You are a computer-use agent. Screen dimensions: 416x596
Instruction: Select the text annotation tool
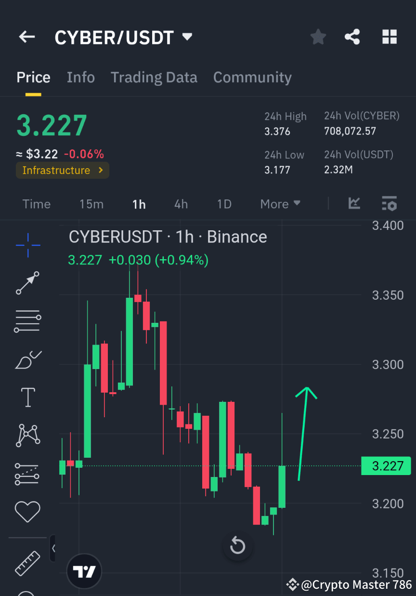(x=27, y=397)
